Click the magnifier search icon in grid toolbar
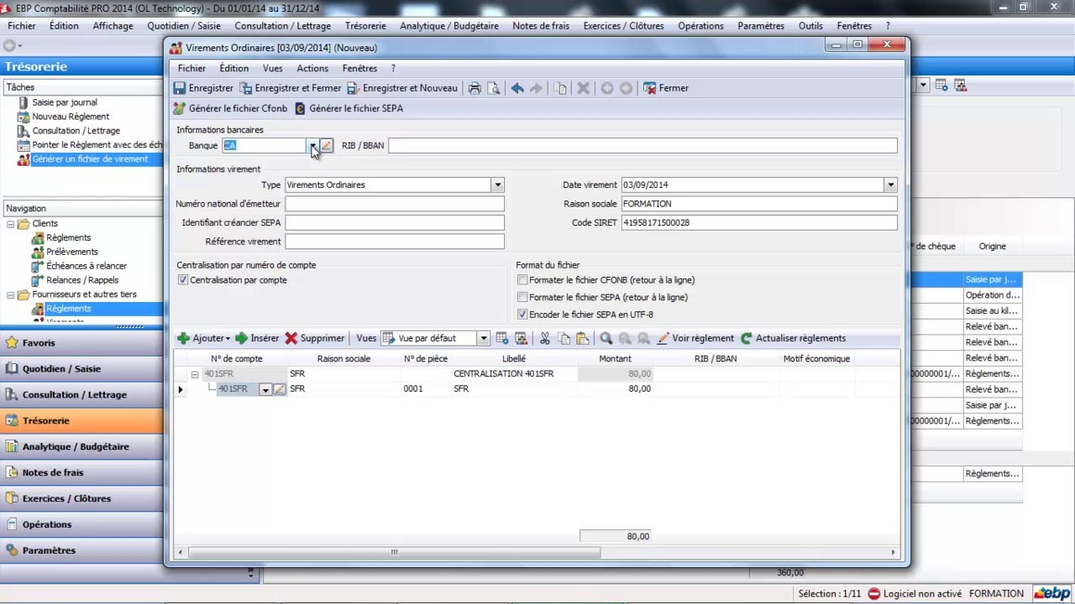Image resolution: width=1075 pixels, height=604 pixels. coord(606,338)
